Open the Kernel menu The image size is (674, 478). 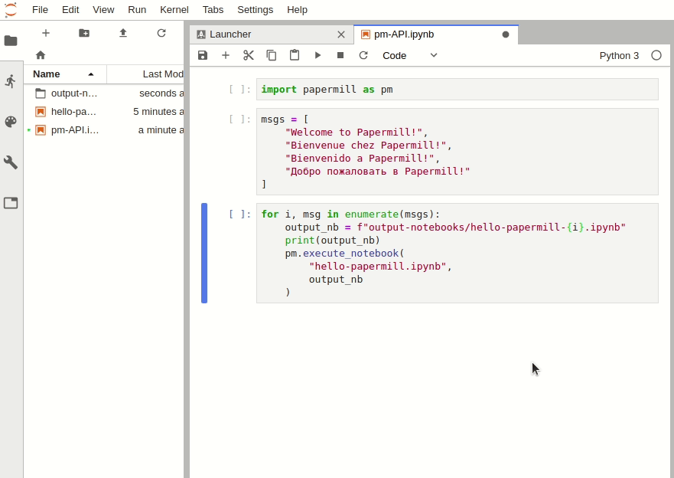pos(174,9)
